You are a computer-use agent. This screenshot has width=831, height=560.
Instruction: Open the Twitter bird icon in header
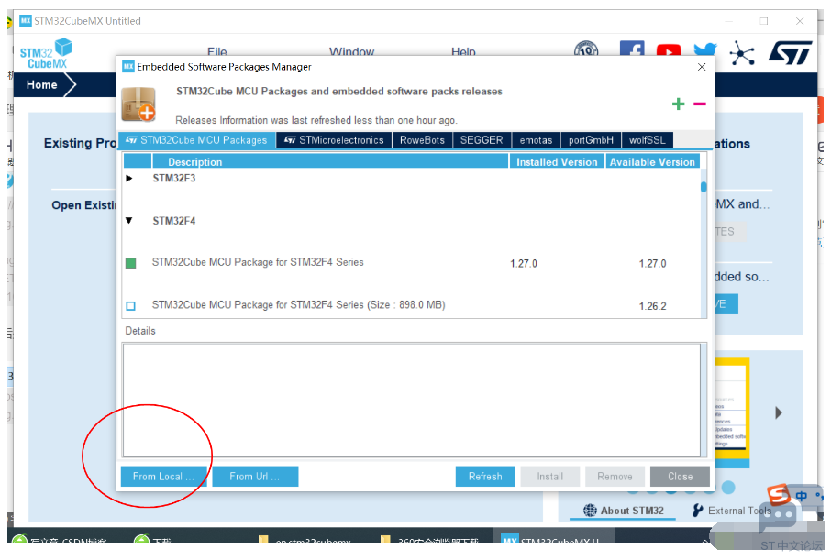(x=704, y=49)
